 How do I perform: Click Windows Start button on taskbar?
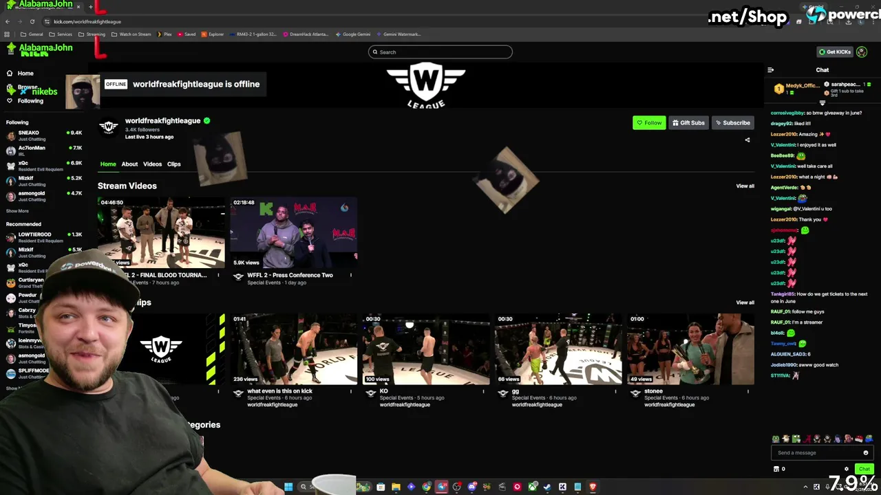[288, 487]
